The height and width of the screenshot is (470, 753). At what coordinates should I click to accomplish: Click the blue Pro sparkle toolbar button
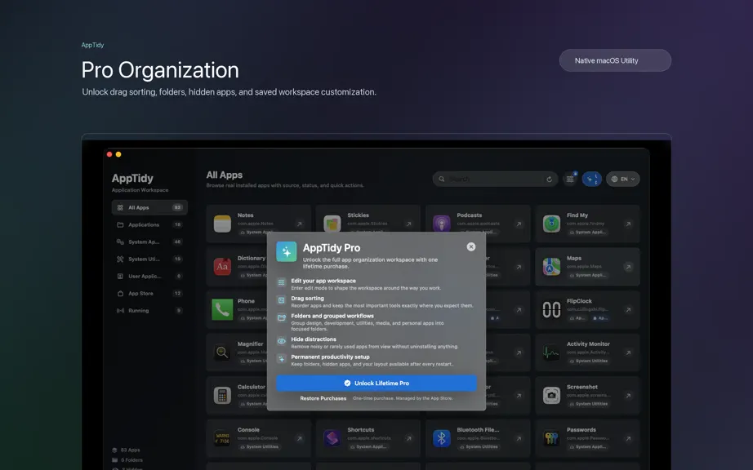click(591, 179)
